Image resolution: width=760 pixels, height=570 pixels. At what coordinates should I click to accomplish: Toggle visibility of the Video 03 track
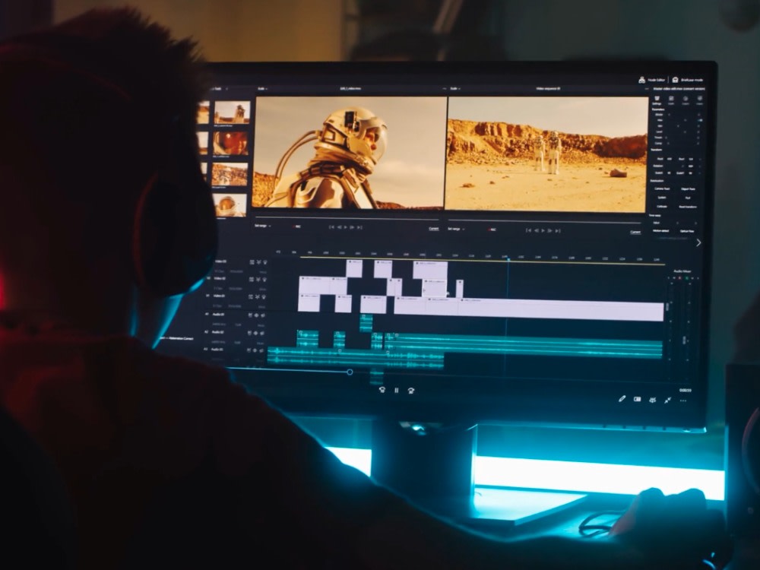coord(264,262)
